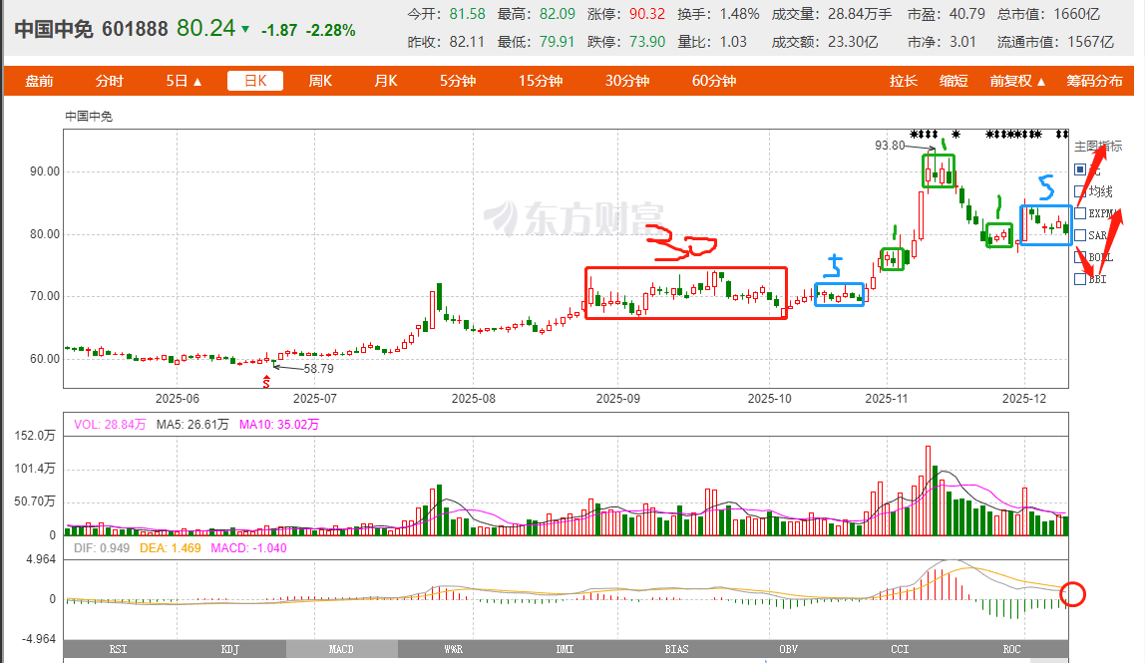
Task: Switch to the 月K monthly chart
Action: (386, 81)
